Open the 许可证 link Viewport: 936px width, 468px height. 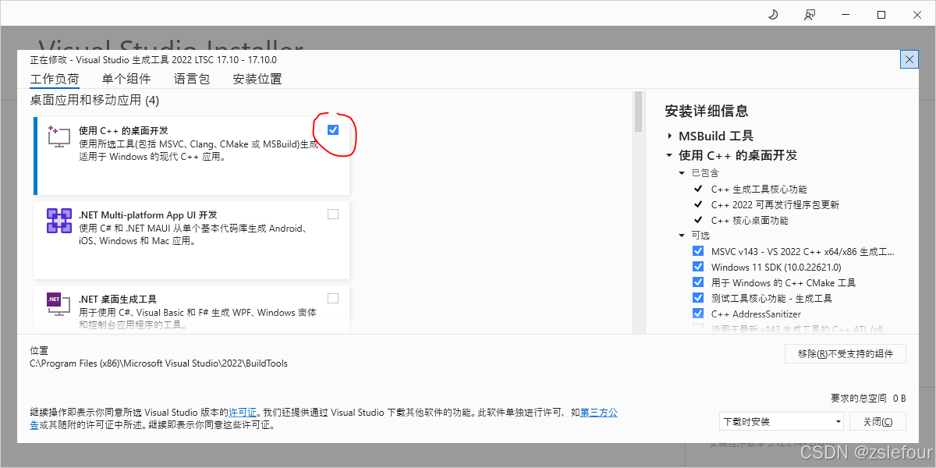click(242, 412)
